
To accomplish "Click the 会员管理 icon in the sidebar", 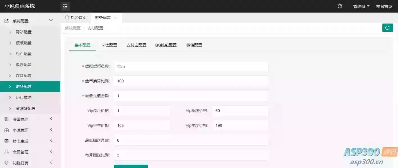I will [6, 151].
